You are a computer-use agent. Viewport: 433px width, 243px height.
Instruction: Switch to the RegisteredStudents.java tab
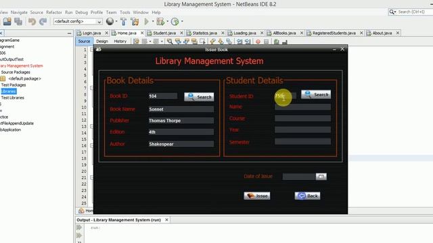(334, 33)
